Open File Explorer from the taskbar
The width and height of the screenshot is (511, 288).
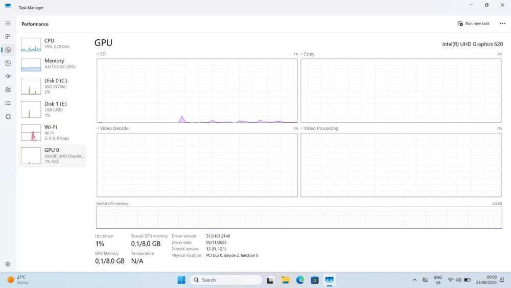tap(286, 280)
